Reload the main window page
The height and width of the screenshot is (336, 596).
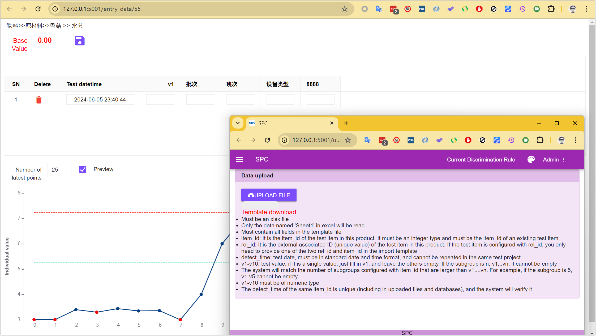[38, 9]
